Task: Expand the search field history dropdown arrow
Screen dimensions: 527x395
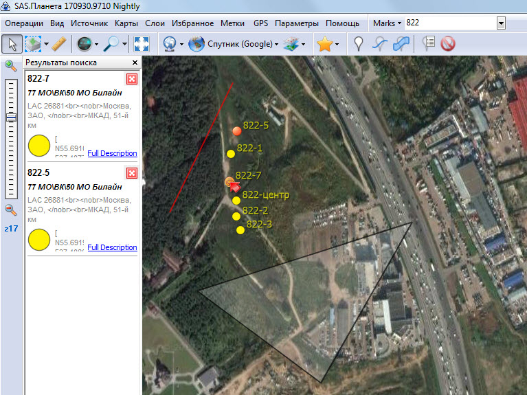Action: pos(501,23)
